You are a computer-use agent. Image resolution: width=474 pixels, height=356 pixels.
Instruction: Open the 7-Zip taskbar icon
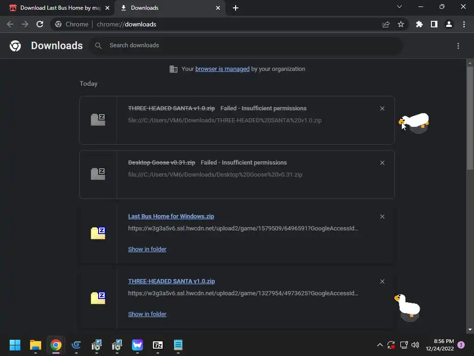coord(158,345)
